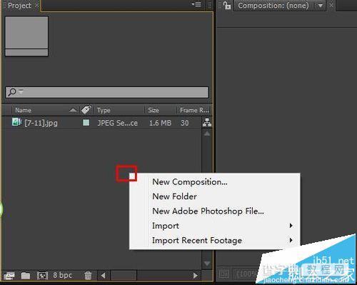Open the project flowchart view icon

click(x=207, y=122)
